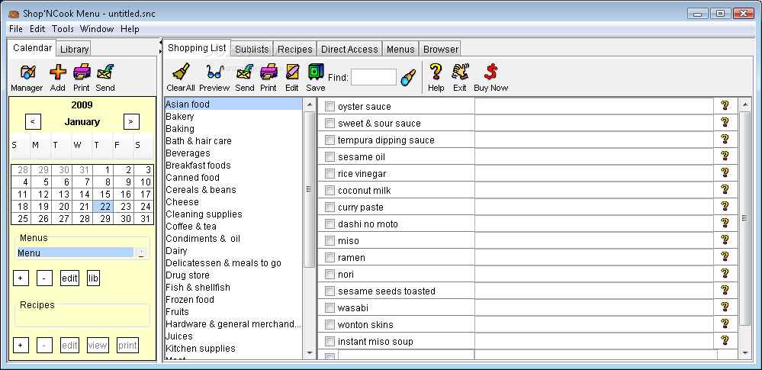The width and height of the screenshot is (762, 370).
Task: Click quantity field for sesame oil
Action: point(594,156)
